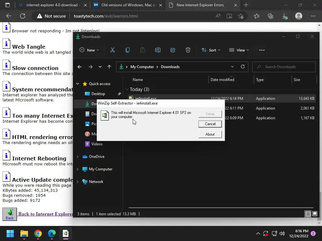Go back in the Downloads Explorer window
This screenshot has width=322, height=241.
tap(80, 67)
